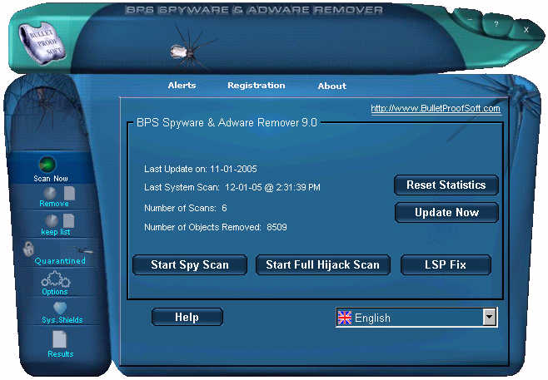Image resolution: width=548 pixels, height=380 pixels.
Task: Click BPS Spyware & Adware Remover 9.0 heading
Action: tap(227, 122)
